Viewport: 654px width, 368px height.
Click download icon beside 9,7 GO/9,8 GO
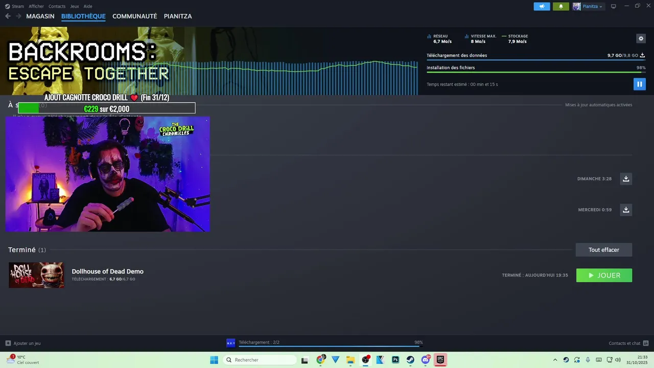pos(642,55)
